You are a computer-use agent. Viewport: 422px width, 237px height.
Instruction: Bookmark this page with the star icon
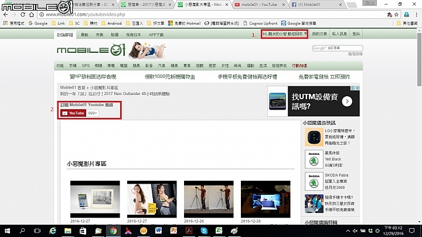pyautogui.click(x=396, y=15)
